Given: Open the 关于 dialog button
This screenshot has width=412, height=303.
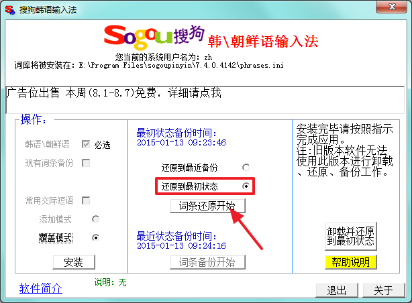Looking at the screenshot, I should [x=384, y=290].
